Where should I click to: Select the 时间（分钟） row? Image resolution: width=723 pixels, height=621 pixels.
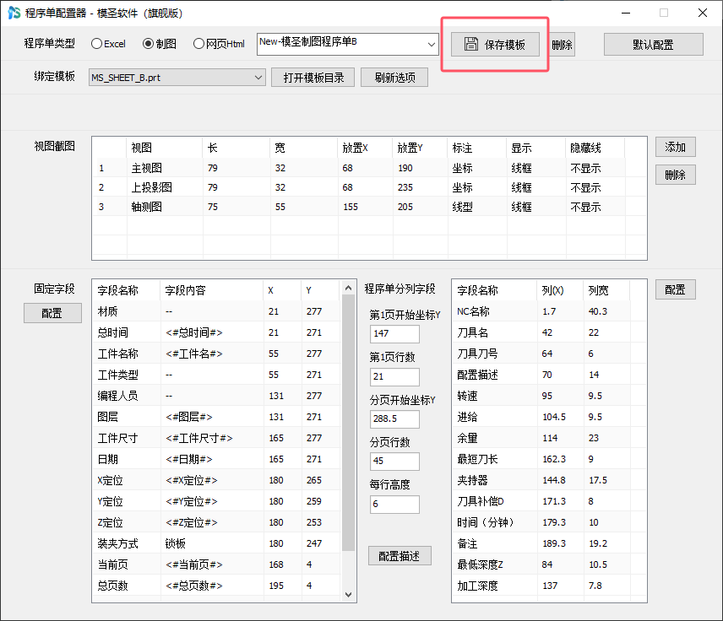tap(548, 522)
